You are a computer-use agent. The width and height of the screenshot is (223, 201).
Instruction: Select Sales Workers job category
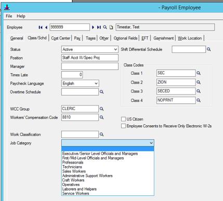(108, 171)
